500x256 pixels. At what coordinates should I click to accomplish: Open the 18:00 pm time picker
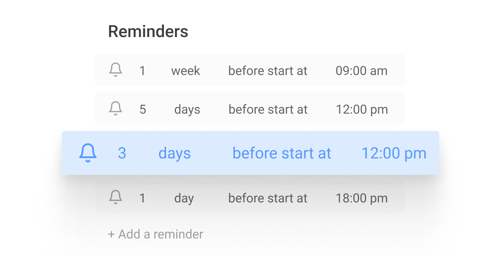362,198
